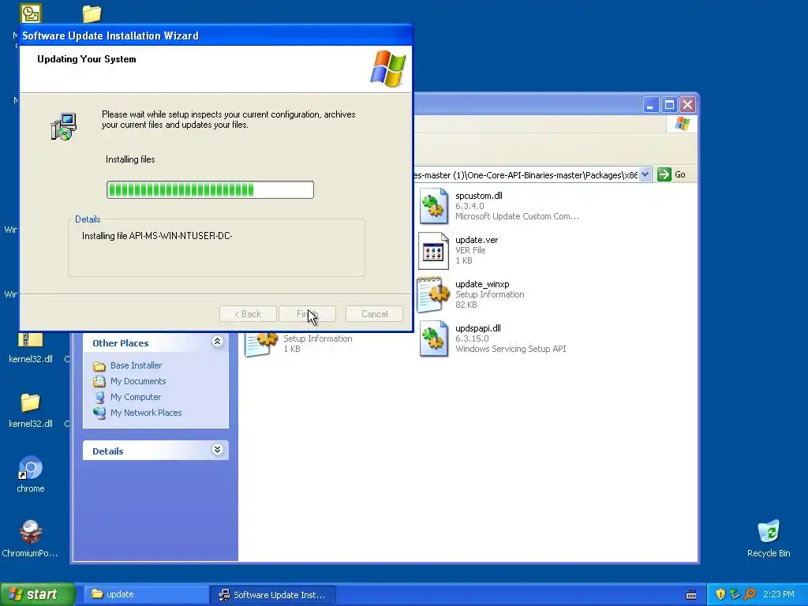Click the orange magnifier tray icon
The image size is (808, 606).
point(750,594)
